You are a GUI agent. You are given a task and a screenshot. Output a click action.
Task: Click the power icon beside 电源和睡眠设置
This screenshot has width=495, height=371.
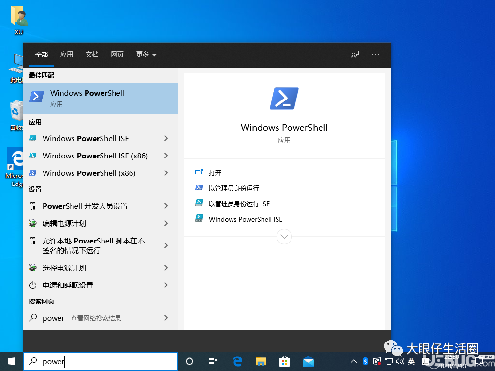[x=32, y=285]
